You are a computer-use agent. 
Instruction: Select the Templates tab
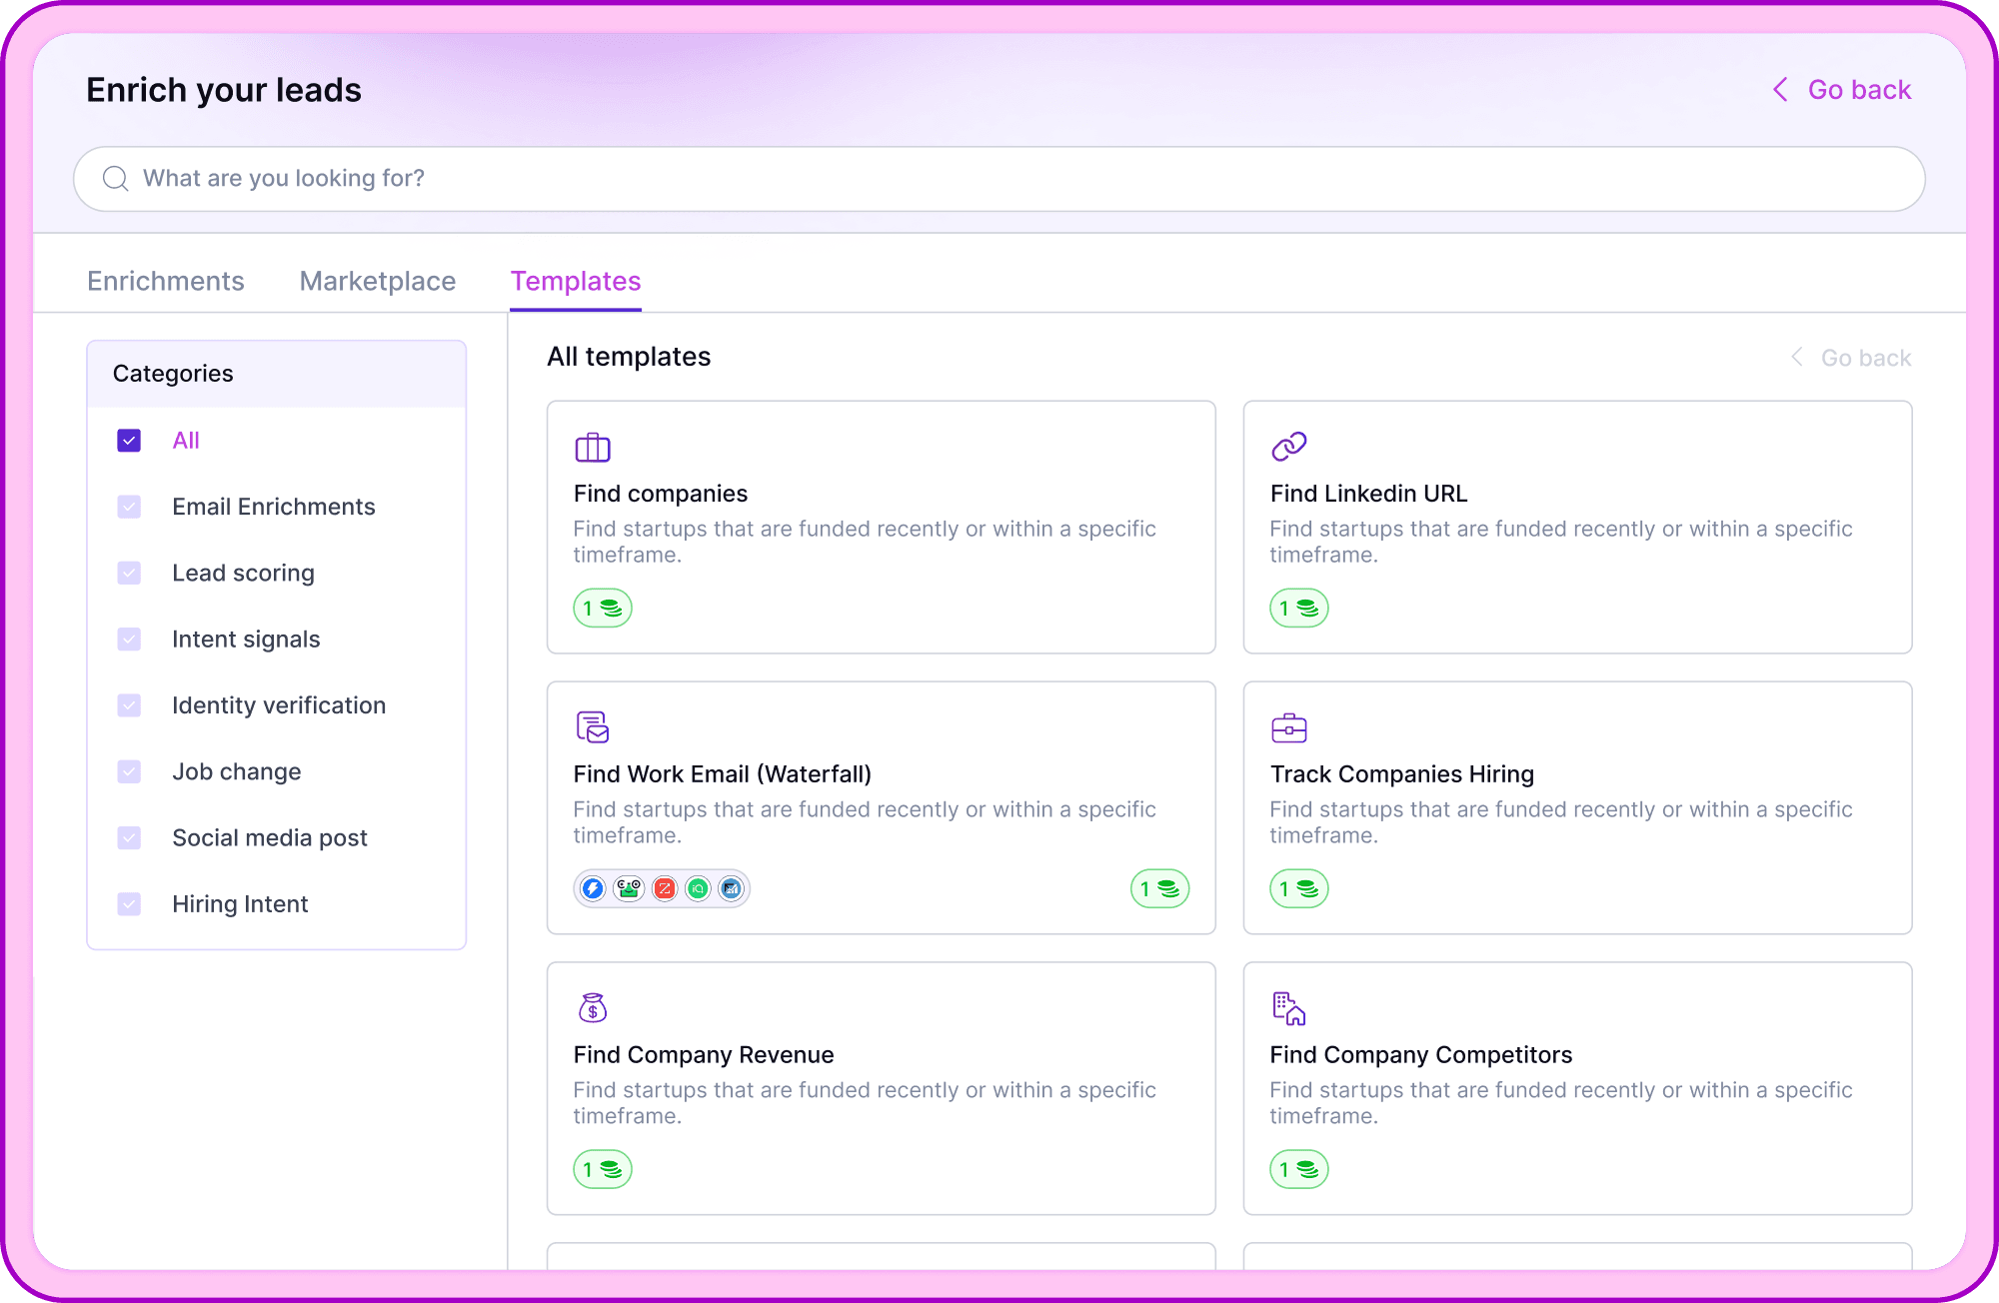(x=576, y=281)
